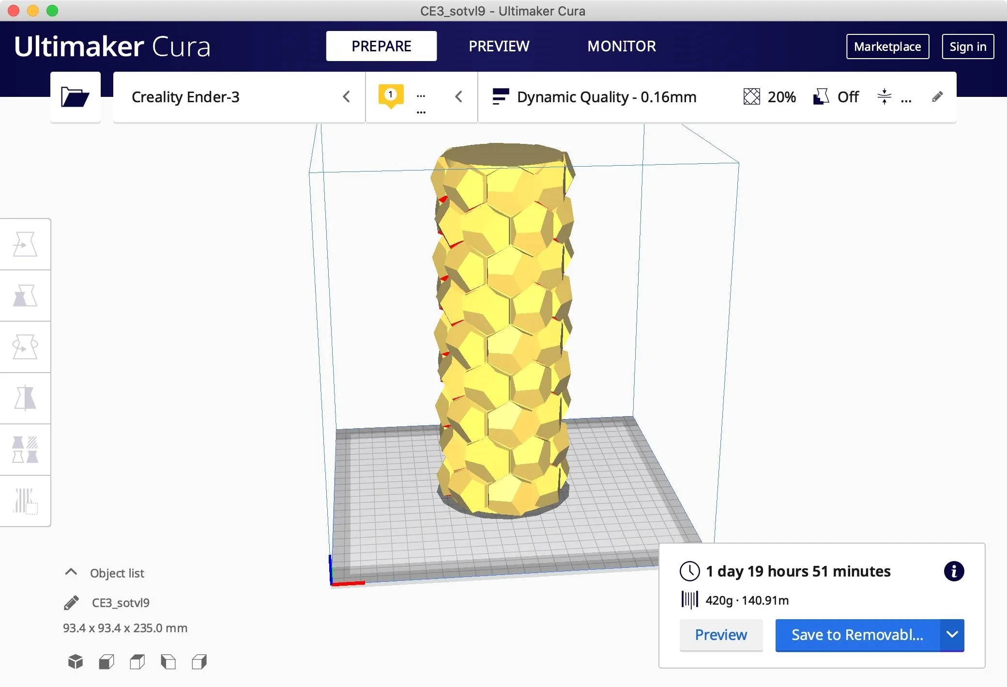The height and width of the screenshot is (687, 1007).
Task: Click the 20% infill value
Action: tap(781, 97)
